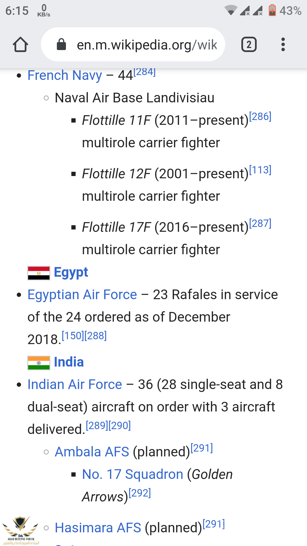Image resolution: width=307 pixels, height=546 pixels.
Task: Open the India country link
Action: 69,362
